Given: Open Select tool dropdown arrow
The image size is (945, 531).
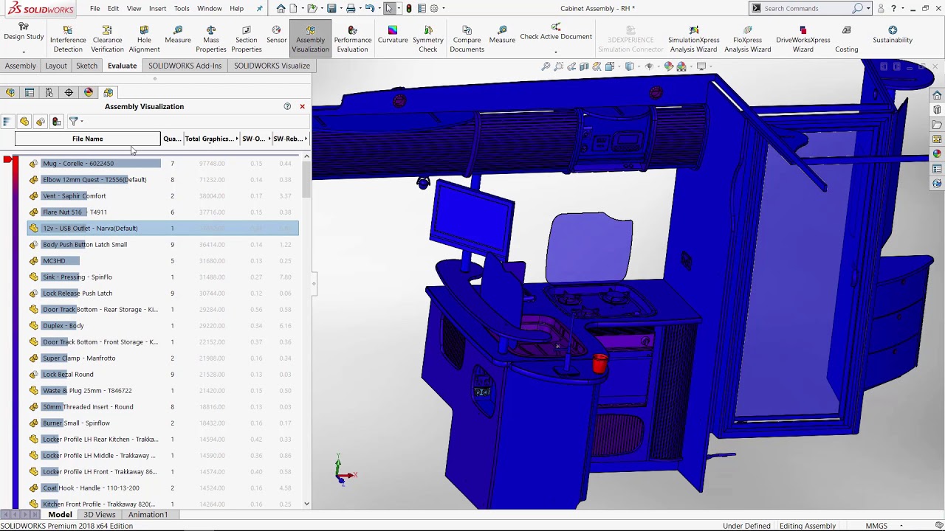Looking at the screenshot, I should click(x=398, y=8).
